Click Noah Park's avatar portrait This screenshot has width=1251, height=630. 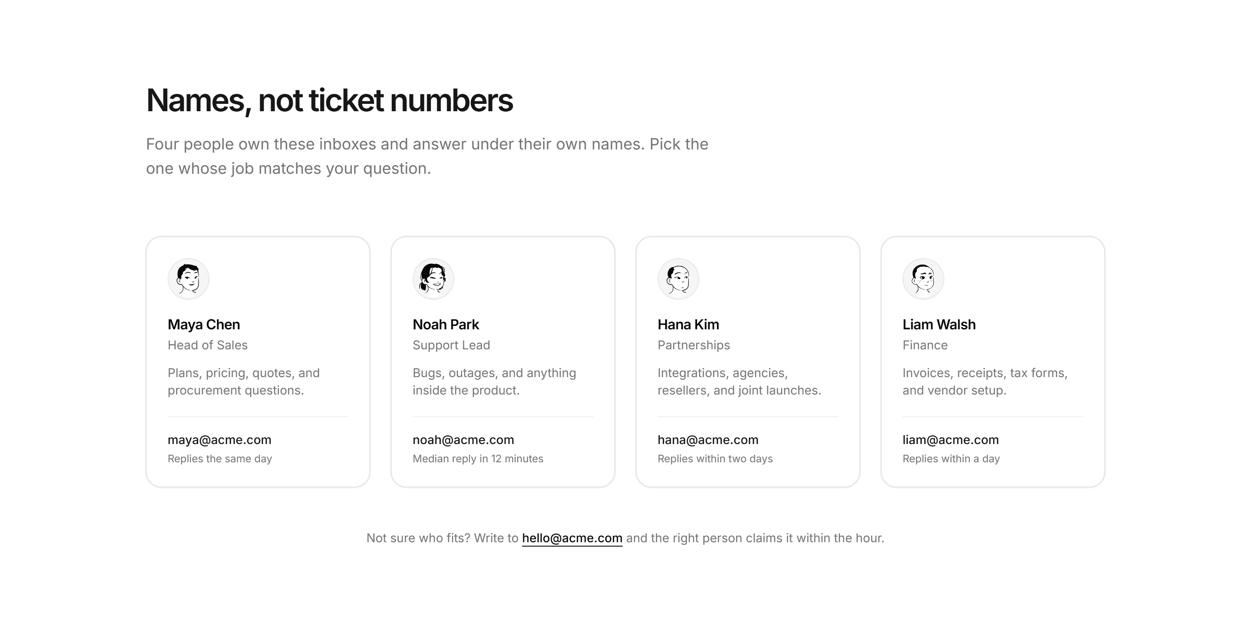click(x=433, y=279)
